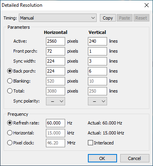Click the Refresh rate field showing 60.000
This screenshot has height=166, width=153.
(56, 123)
